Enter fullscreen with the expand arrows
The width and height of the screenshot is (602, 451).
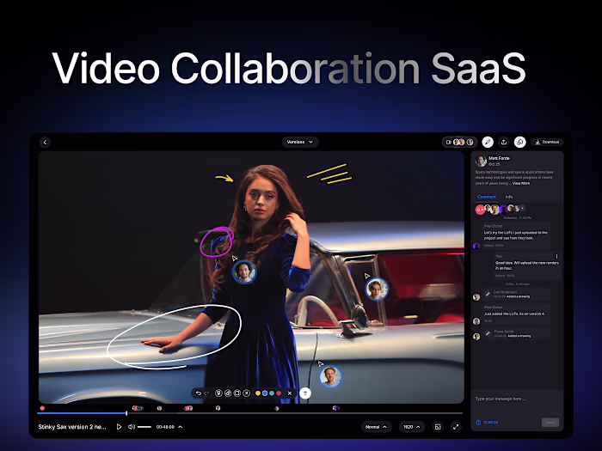(456, 427)
